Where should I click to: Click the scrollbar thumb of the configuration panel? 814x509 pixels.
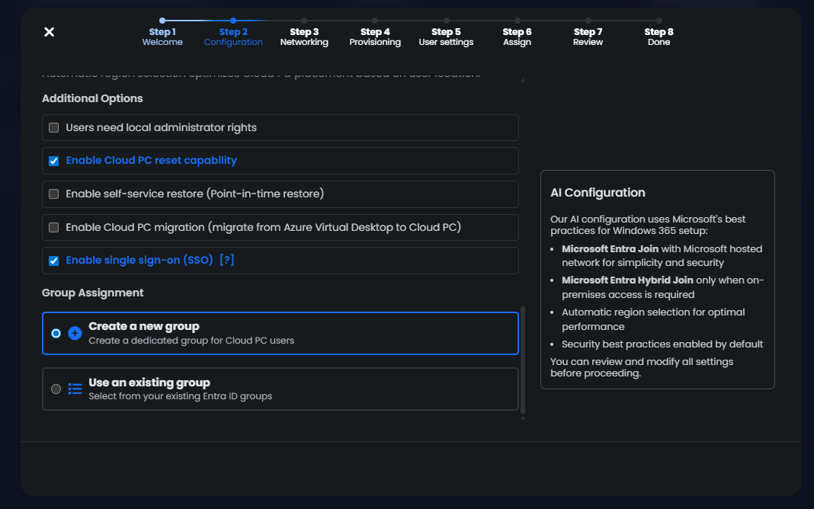tap(523, 359)
